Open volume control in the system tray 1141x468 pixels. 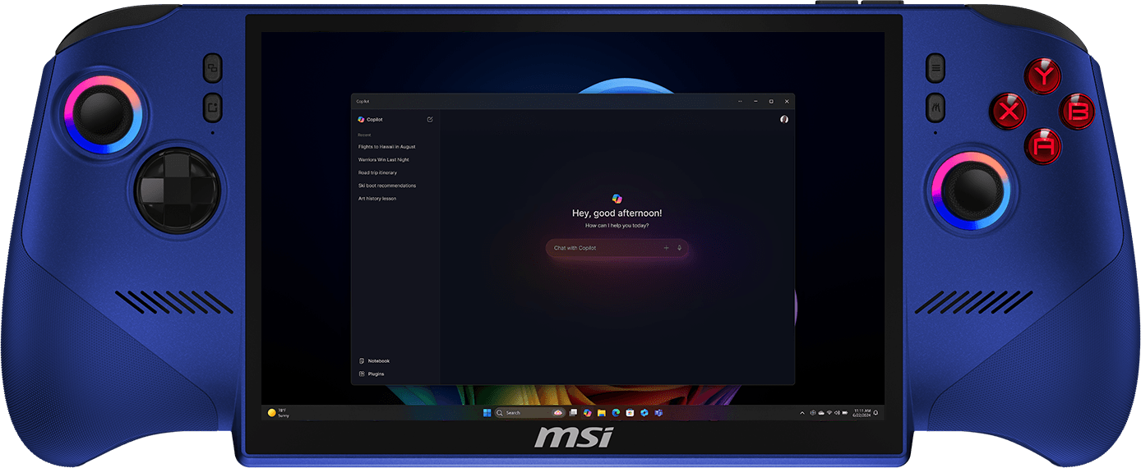click(838, 412)
